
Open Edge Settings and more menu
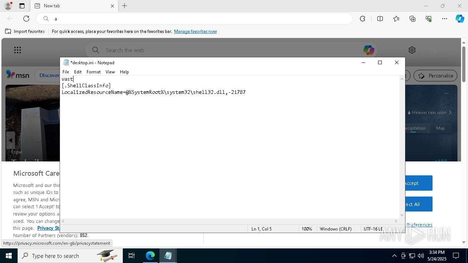445,19
